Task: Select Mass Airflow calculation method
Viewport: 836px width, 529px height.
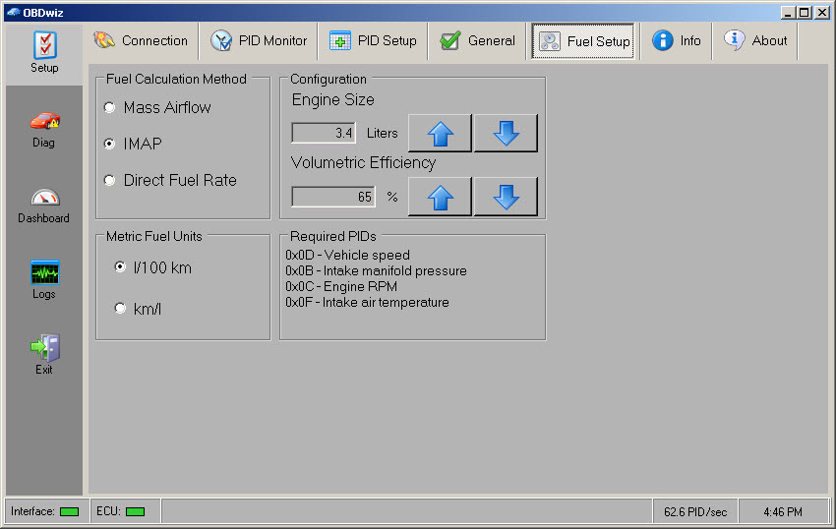Action: pyautogui.click(x=109, y=108)
